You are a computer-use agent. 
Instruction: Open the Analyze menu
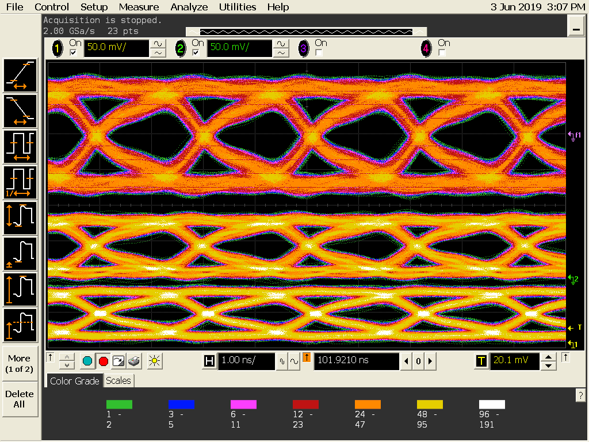pos(189,7)
